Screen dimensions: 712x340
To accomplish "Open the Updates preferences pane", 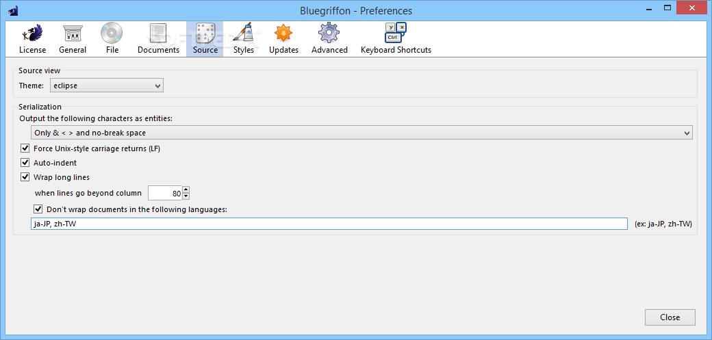I will (283, 38).
